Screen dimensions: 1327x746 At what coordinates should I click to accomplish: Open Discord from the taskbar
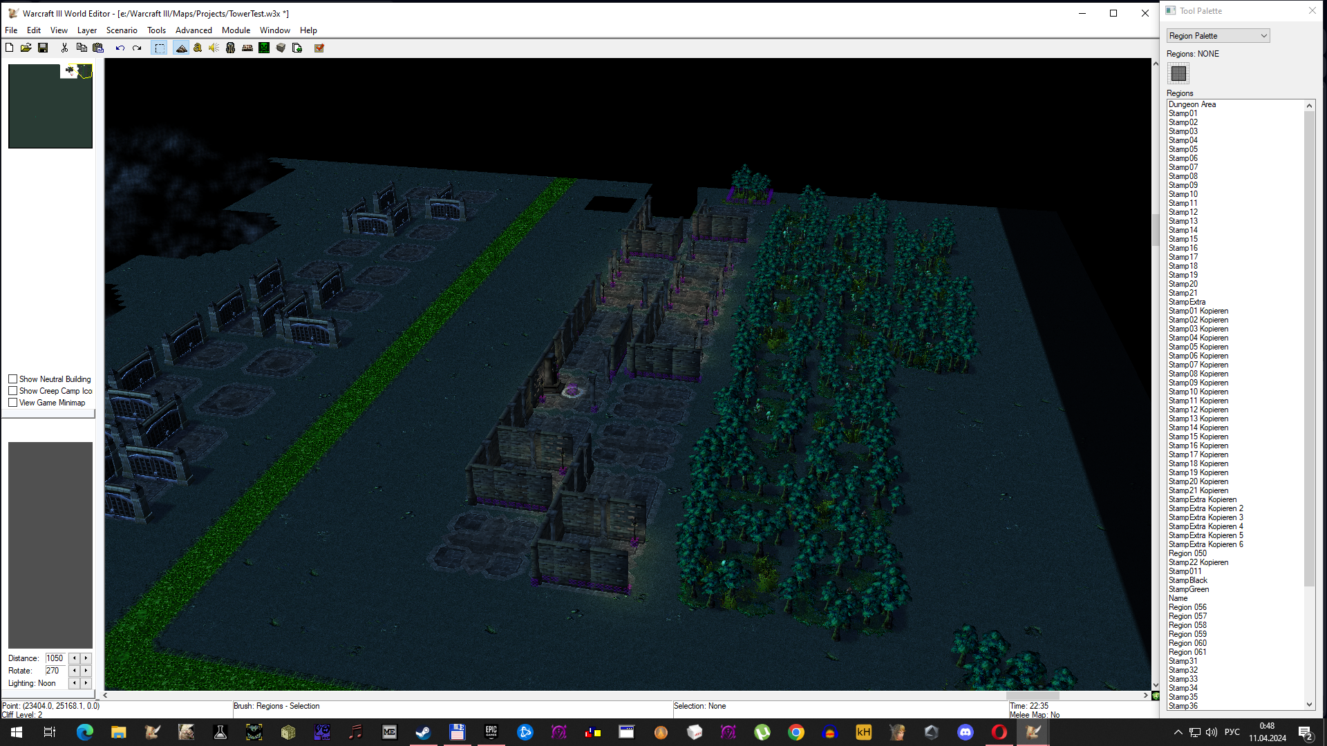(966, 732)
